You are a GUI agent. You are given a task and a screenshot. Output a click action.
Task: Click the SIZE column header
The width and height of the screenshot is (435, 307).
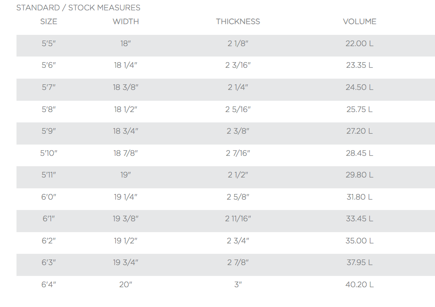point(49,22)
